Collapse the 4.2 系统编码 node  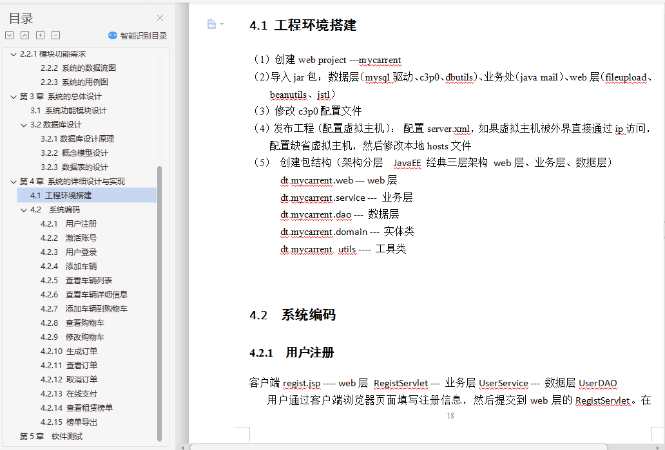click(x=24, y=210)
